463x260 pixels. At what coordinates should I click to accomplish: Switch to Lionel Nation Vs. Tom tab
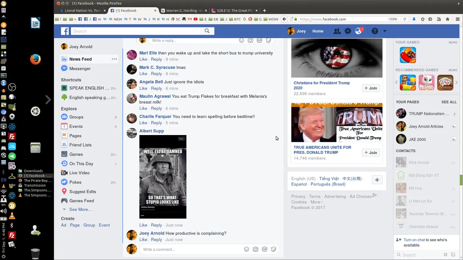(83, 10)
